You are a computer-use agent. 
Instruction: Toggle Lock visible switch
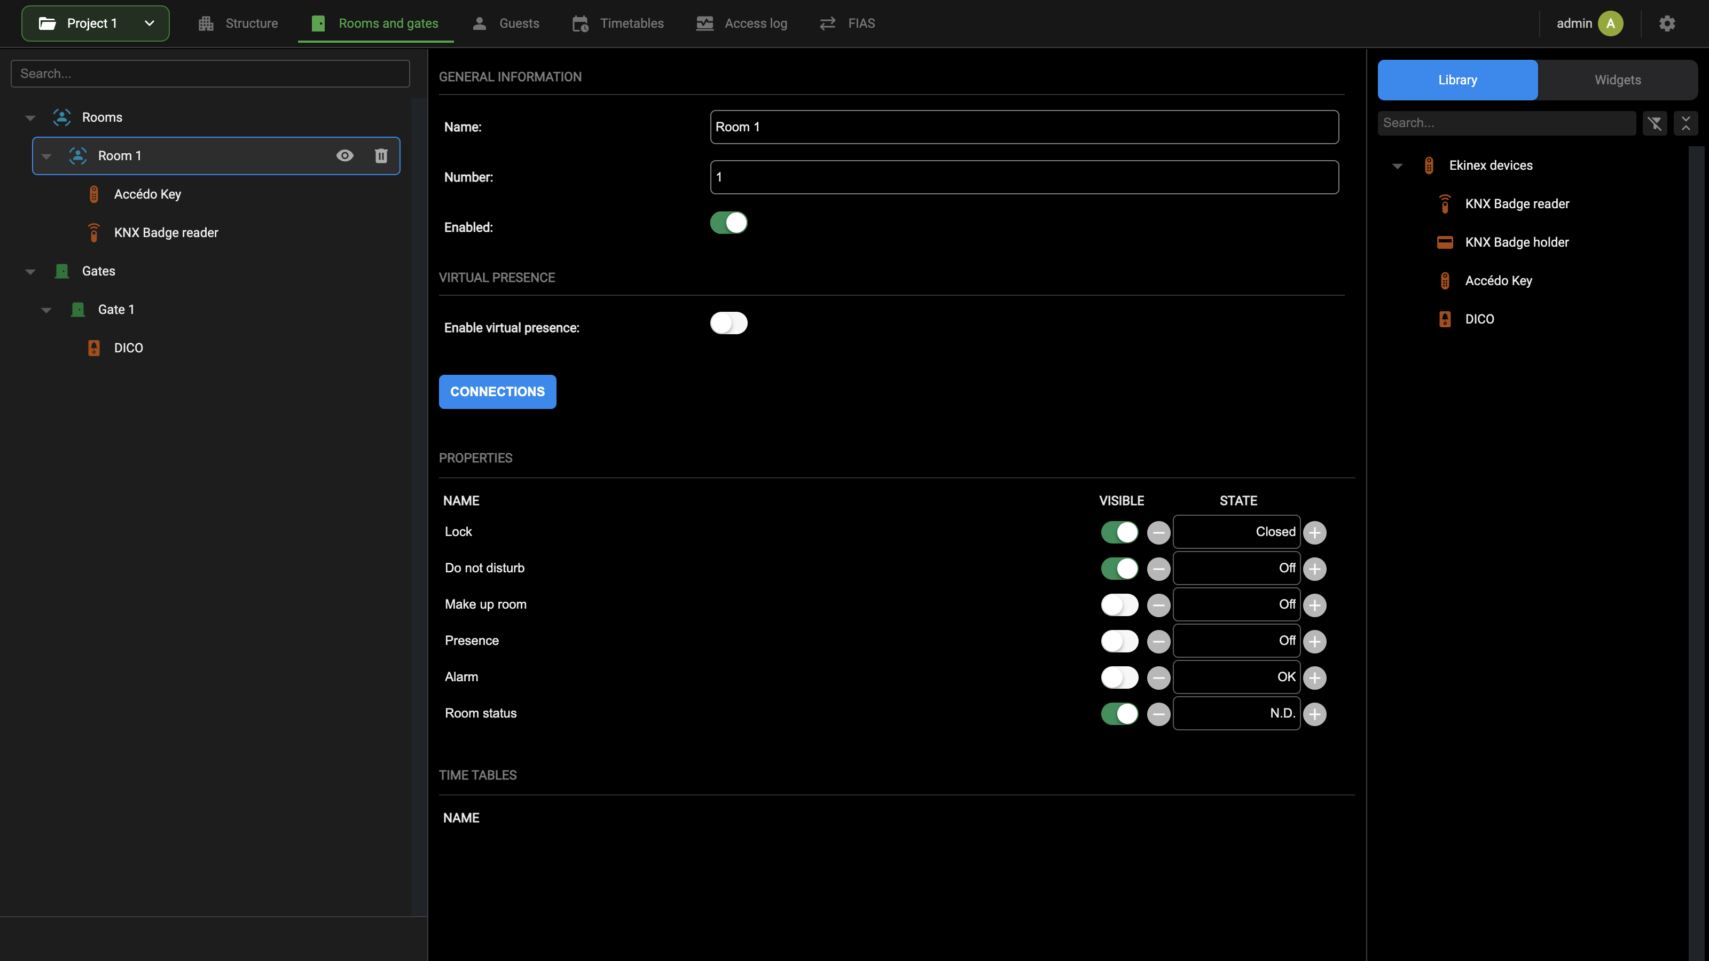[1119, 532]
